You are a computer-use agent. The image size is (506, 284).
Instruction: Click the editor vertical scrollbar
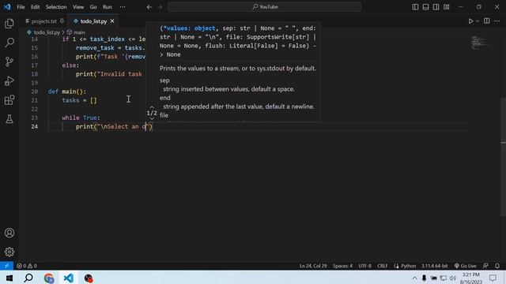504,156
